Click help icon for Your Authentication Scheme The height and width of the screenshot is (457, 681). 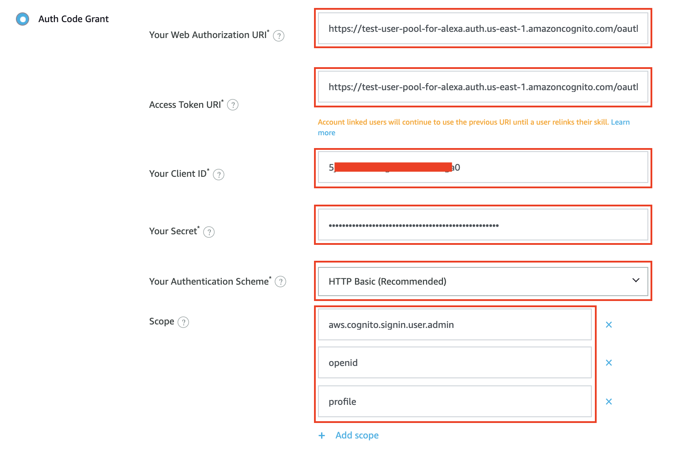pyautogui.click(x=280, y=282)
